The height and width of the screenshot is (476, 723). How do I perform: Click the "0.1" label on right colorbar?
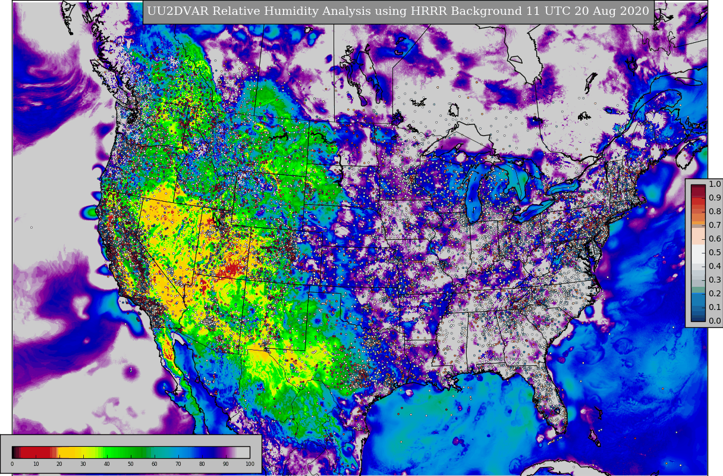715,308
